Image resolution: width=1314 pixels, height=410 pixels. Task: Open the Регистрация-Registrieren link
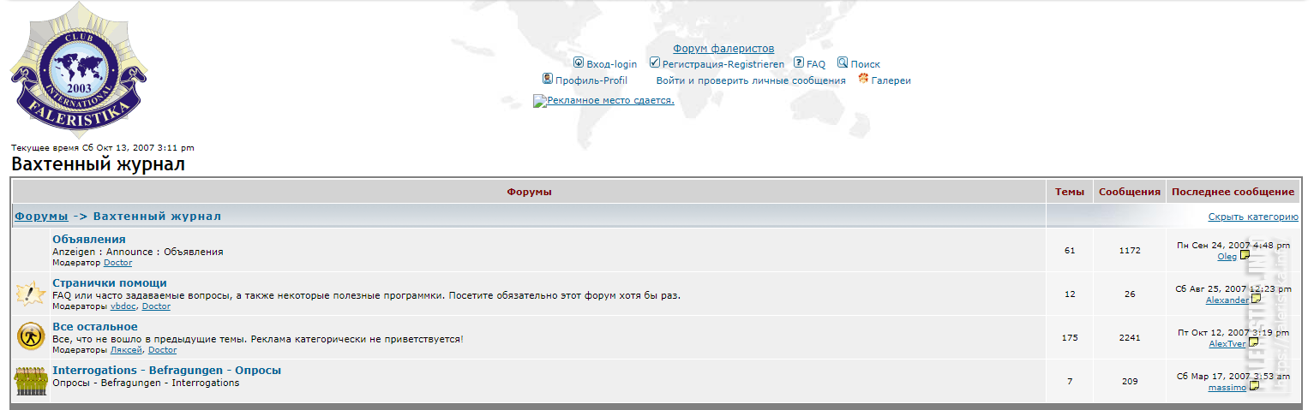click(723, 64)
